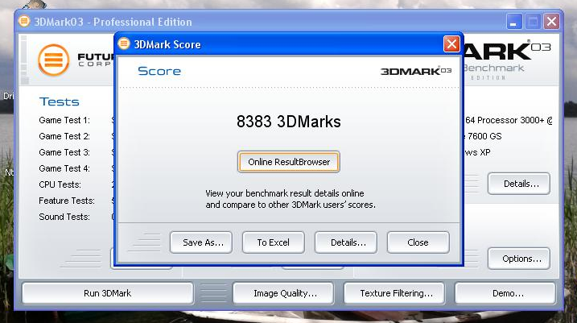
Task: Click the Tests heading in main window
Action: point(60,101)
